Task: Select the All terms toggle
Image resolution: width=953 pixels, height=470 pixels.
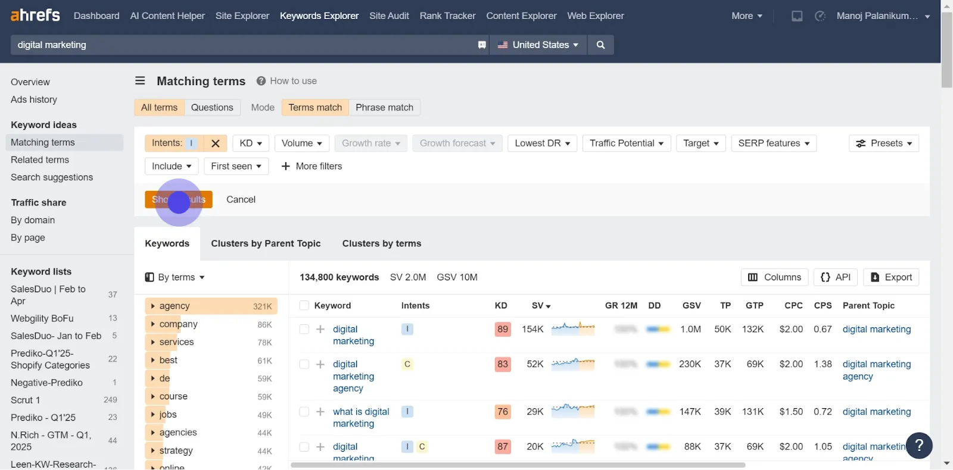Action: click(159, 108)
